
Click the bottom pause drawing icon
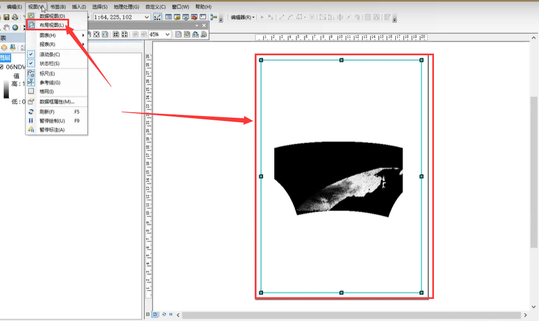[x=171, y=314]
